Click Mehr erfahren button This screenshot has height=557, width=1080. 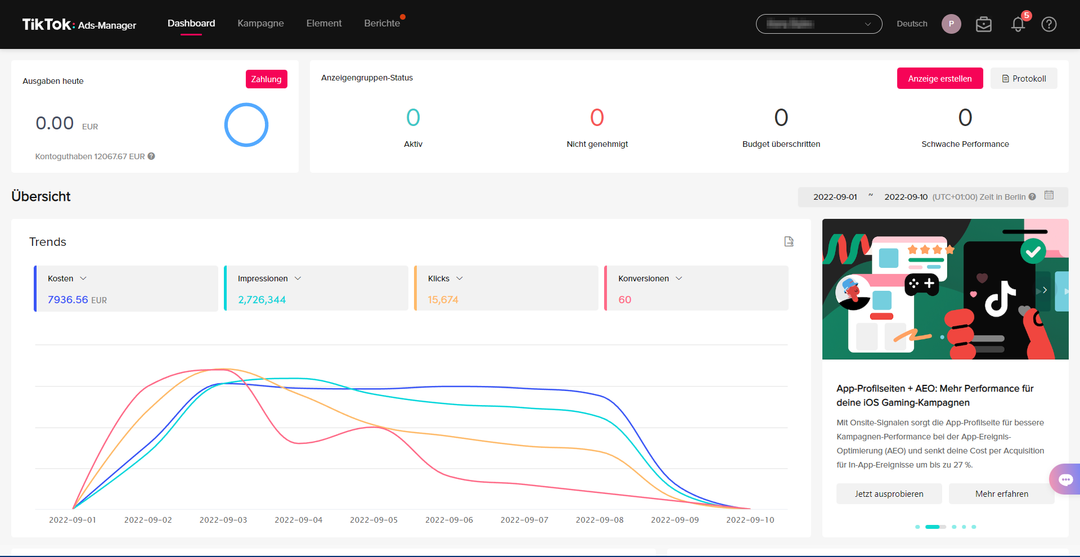(x=1001, y=494)
